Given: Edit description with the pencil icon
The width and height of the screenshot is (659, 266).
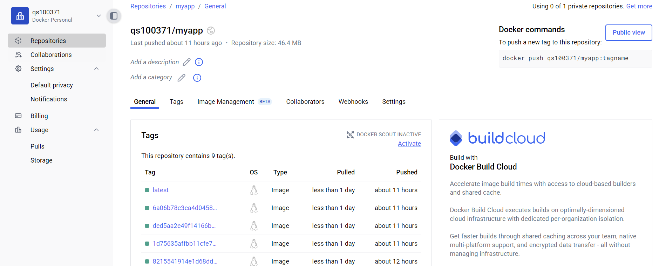Looking at the screenshot, I should (x=187, y=62).
